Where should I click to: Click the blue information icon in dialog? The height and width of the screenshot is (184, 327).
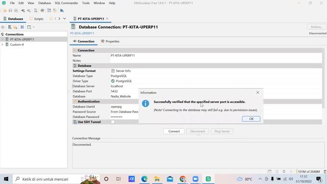coord(145,103)
